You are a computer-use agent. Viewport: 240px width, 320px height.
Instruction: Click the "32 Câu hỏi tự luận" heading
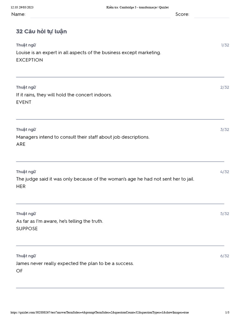[42, 32]
